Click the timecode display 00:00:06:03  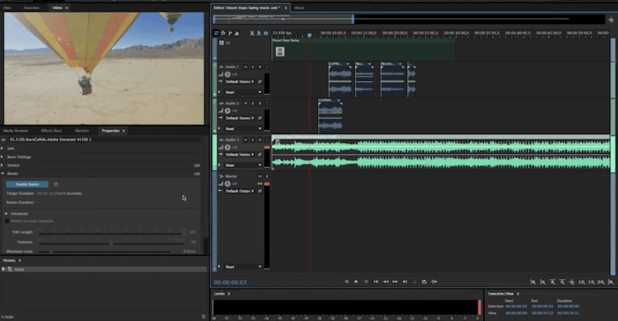[x=230, y=282]
